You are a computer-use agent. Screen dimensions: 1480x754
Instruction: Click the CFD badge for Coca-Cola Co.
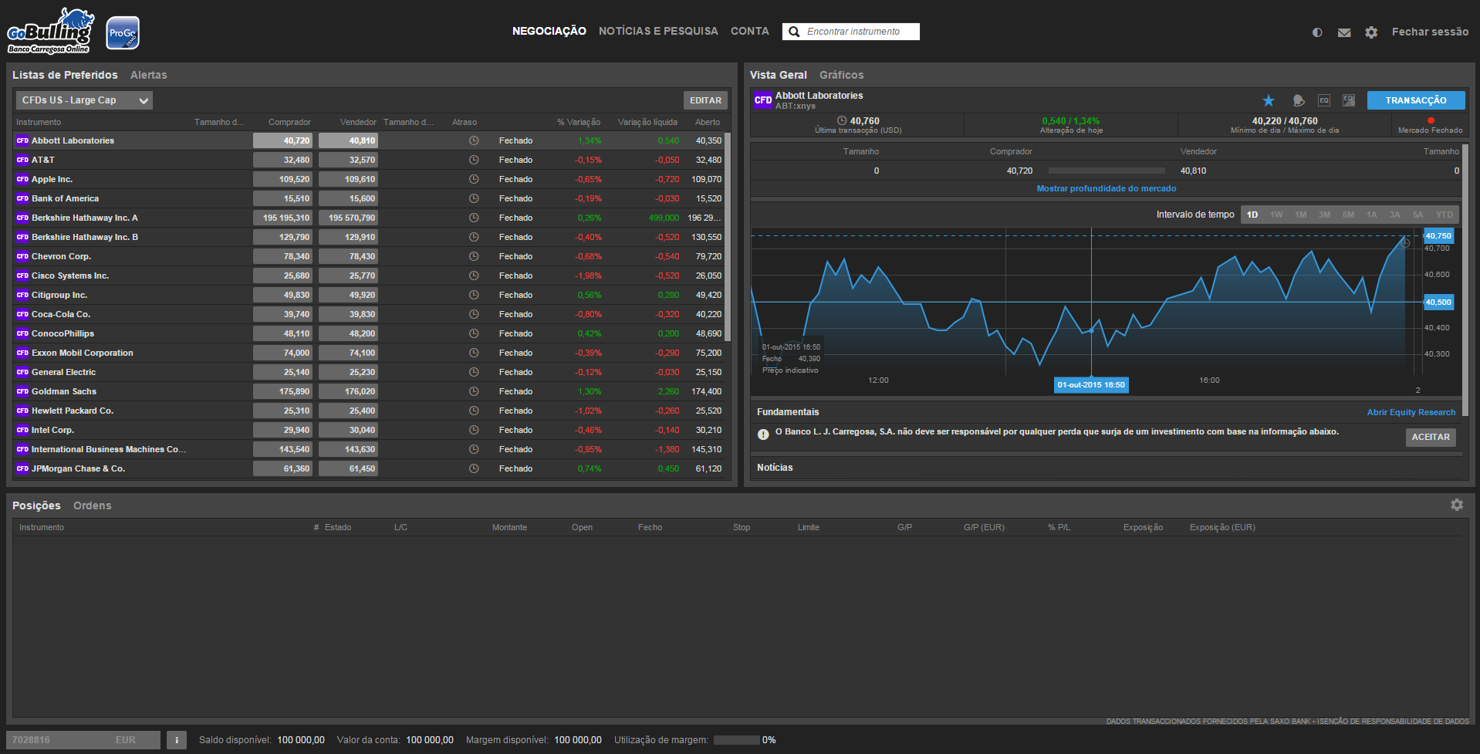coord(22,314)
